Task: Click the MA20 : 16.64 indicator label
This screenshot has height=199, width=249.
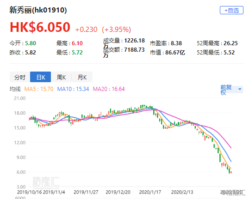Action: 109,89
